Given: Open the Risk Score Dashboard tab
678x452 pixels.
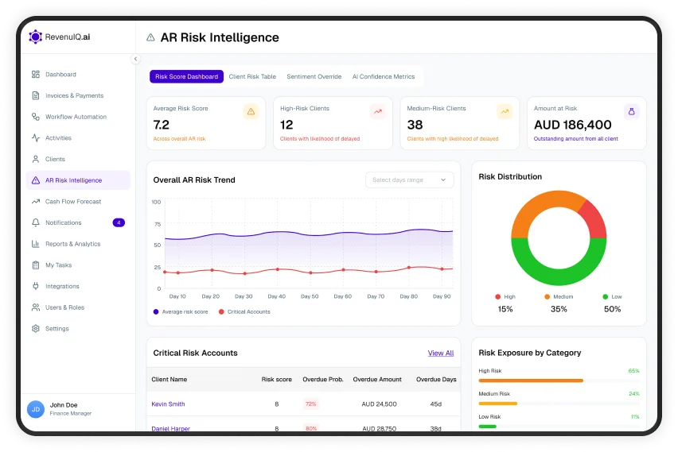Looking at the screenshot, I should click(186, 76).
